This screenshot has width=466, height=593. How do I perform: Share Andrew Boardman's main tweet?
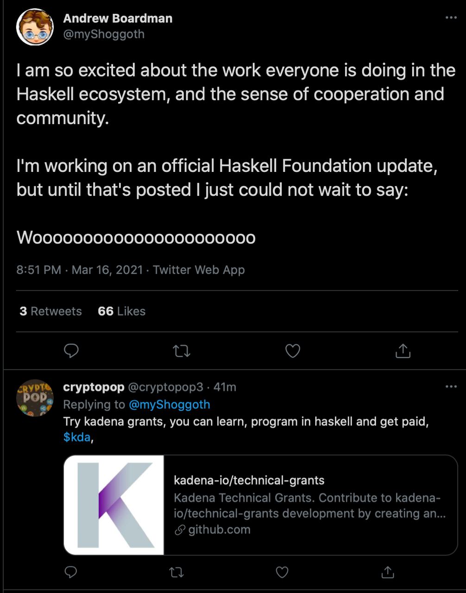[403, 351]
